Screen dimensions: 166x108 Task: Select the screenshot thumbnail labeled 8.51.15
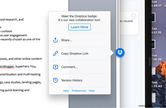153,17
